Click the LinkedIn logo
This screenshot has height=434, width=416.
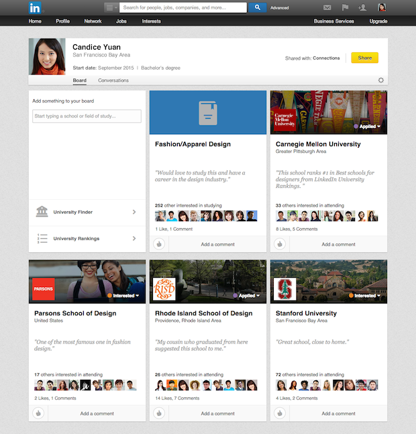point(35,8)
